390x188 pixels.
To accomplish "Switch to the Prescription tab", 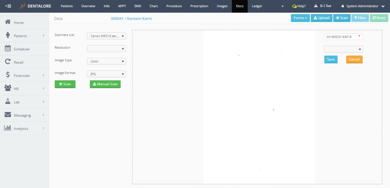I will point(199,6).
